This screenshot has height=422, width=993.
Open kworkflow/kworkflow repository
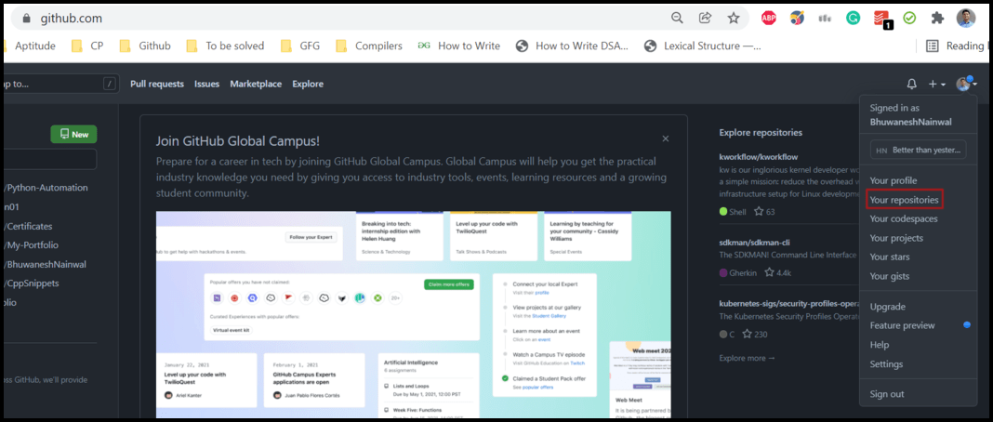[758, 155]
